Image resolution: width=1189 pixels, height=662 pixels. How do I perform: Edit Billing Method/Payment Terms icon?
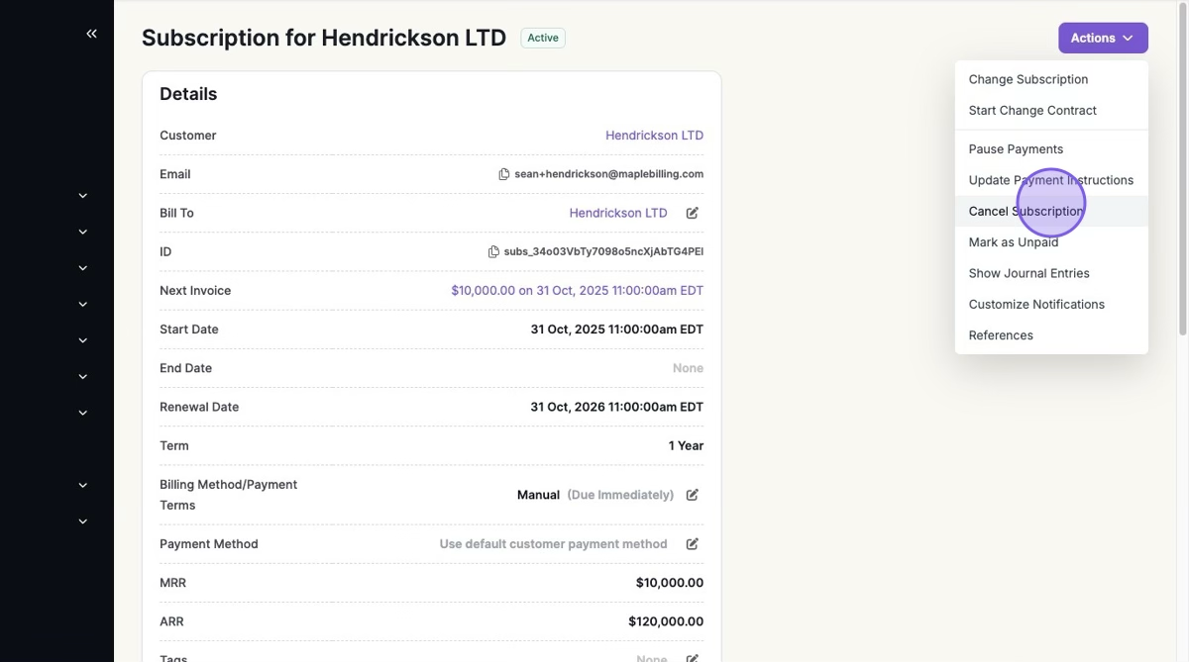[x=693, y=495]
